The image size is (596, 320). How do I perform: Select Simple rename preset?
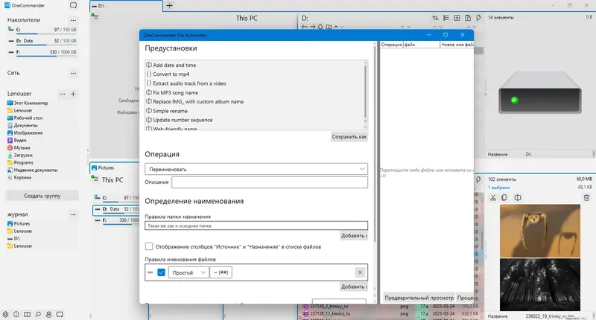(170, 111)
